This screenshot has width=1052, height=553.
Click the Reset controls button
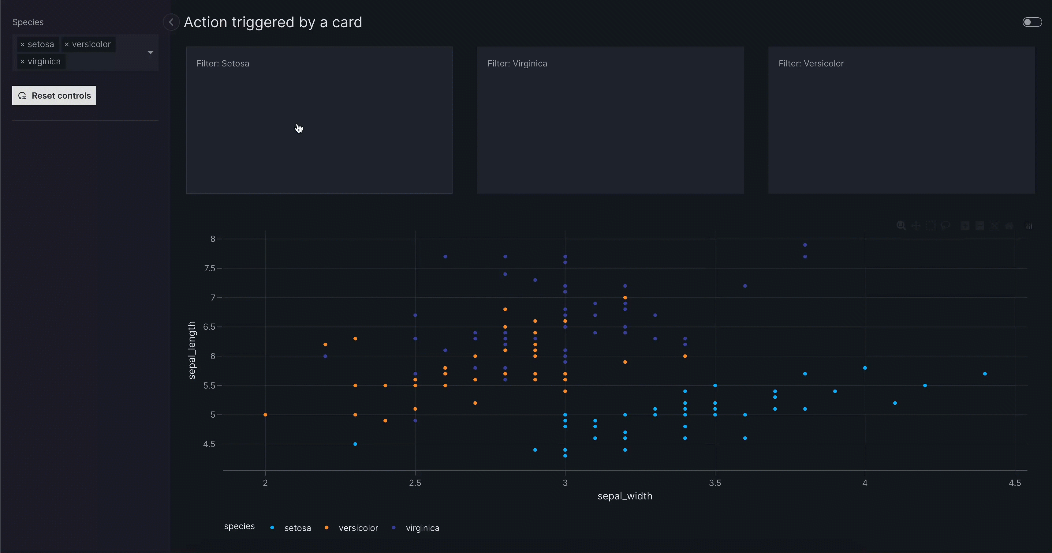click(x=54, y=96)
